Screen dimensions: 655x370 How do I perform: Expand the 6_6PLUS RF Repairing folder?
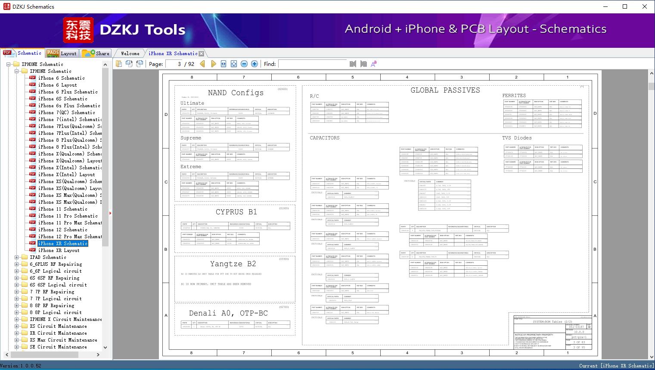[17, 264]
